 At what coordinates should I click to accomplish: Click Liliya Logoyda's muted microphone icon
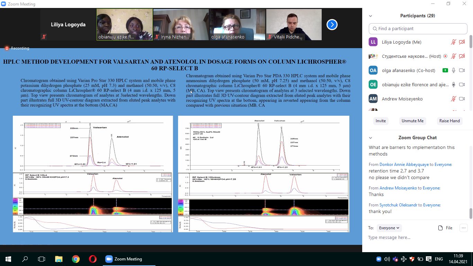pos(453,42)
